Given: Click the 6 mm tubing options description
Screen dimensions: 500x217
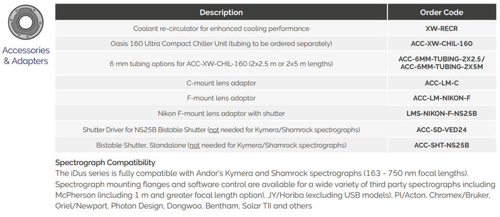Looking at the screenshot, I should point(221,63).
